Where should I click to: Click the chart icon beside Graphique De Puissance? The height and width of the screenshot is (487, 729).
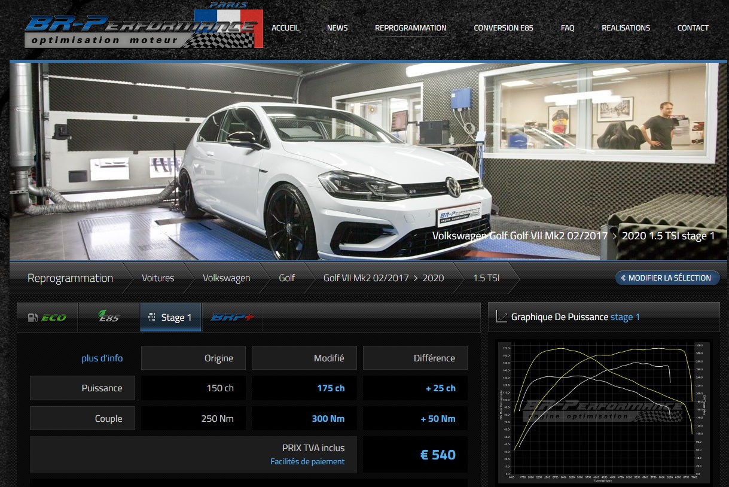click(x=501, y=317)
